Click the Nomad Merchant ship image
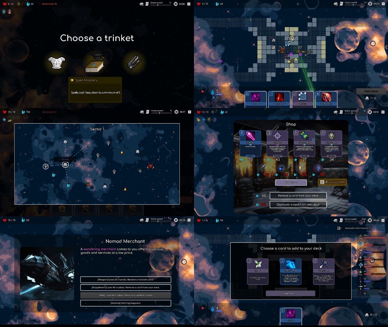 pyautogui.click(x=47, y=274)
